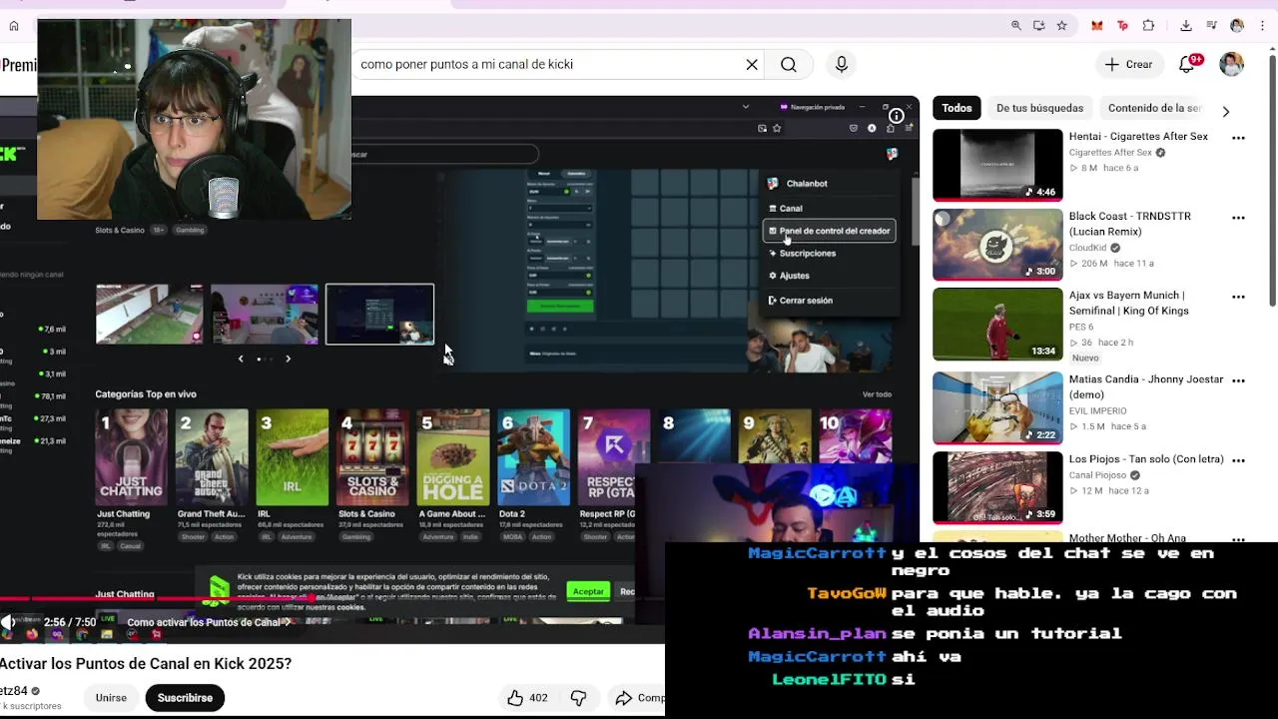1278x719 pixels.
Task: Select the De tus búsquedas chip
Action: [x=1039, y=108]
